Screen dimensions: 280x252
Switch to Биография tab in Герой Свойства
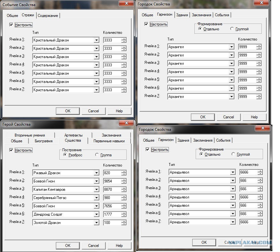[43, 141]
